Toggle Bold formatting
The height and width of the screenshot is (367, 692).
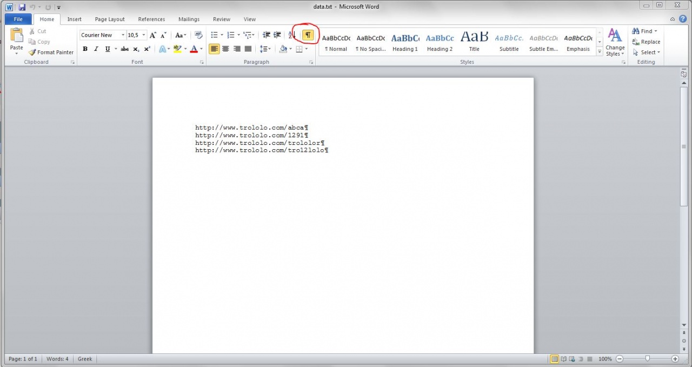(85, 49)
